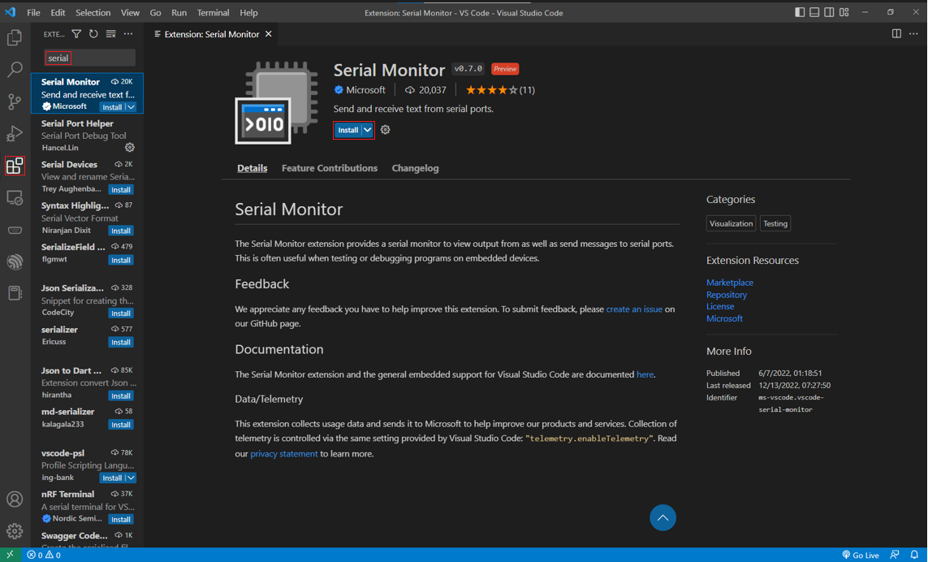This screenshot has width=928, height=562.
Task: Click the Testing category tag
Action: (775, 223)
